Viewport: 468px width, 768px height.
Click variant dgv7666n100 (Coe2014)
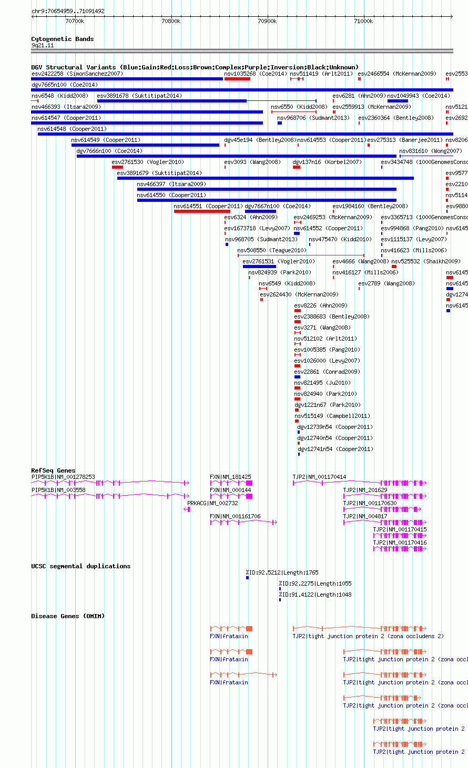click(x=109, y=151)
